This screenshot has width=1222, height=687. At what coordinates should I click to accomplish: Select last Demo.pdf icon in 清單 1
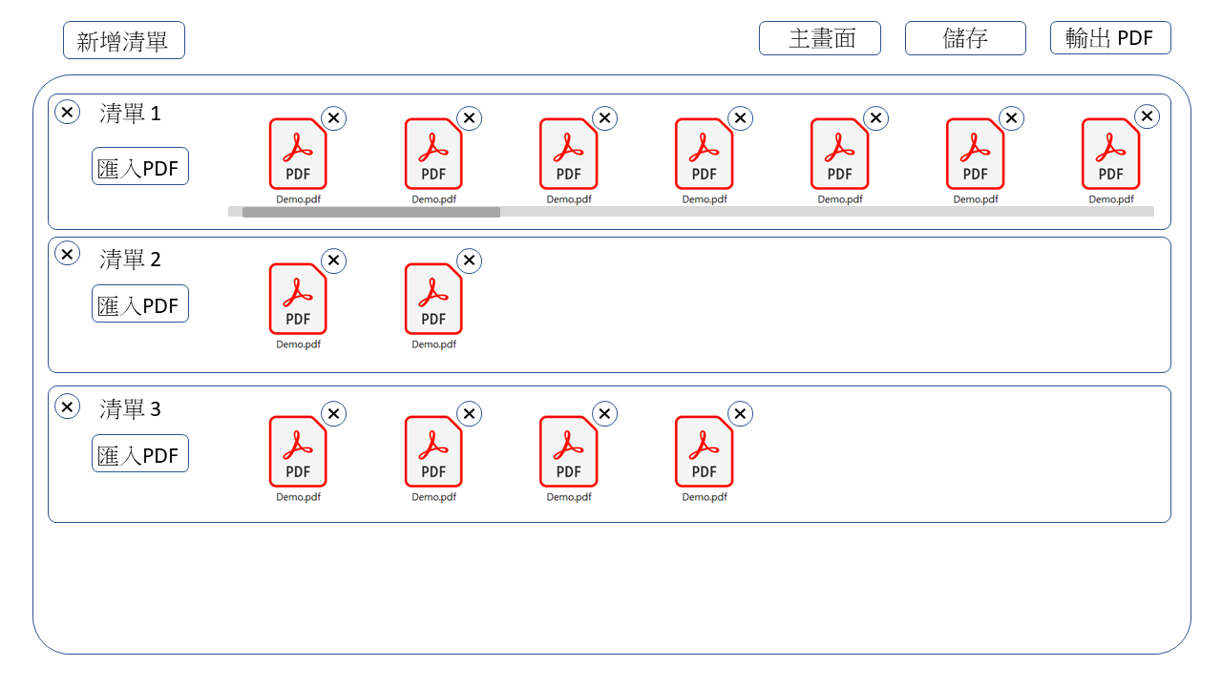[1110, 155]
